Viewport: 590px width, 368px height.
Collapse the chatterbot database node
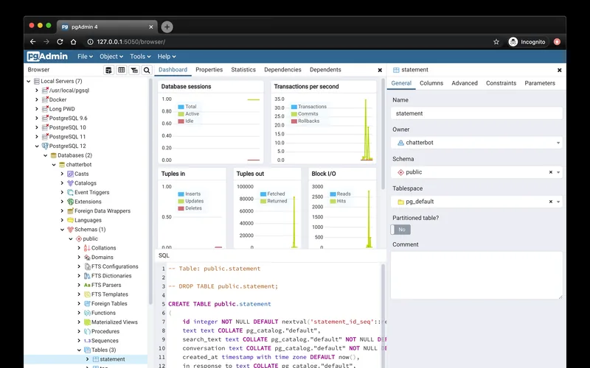[54, 164]
